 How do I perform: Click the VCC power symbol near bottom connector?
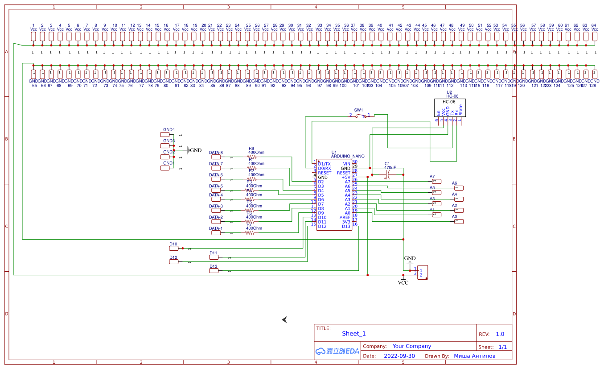(403, 281)
